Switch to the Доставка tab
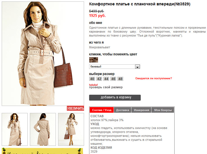 click(x=122, y=110)
